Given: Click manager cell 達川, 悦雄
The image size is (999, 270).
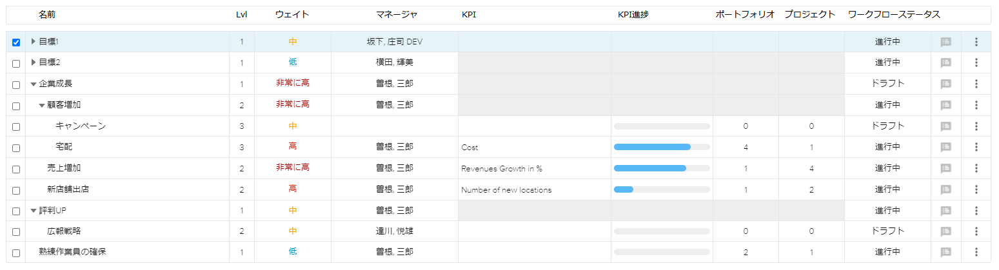Looking at the screenshot, I should [394, 231].
